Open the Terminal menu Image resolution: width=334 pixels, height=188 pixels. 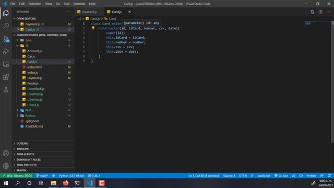(79, 4)
